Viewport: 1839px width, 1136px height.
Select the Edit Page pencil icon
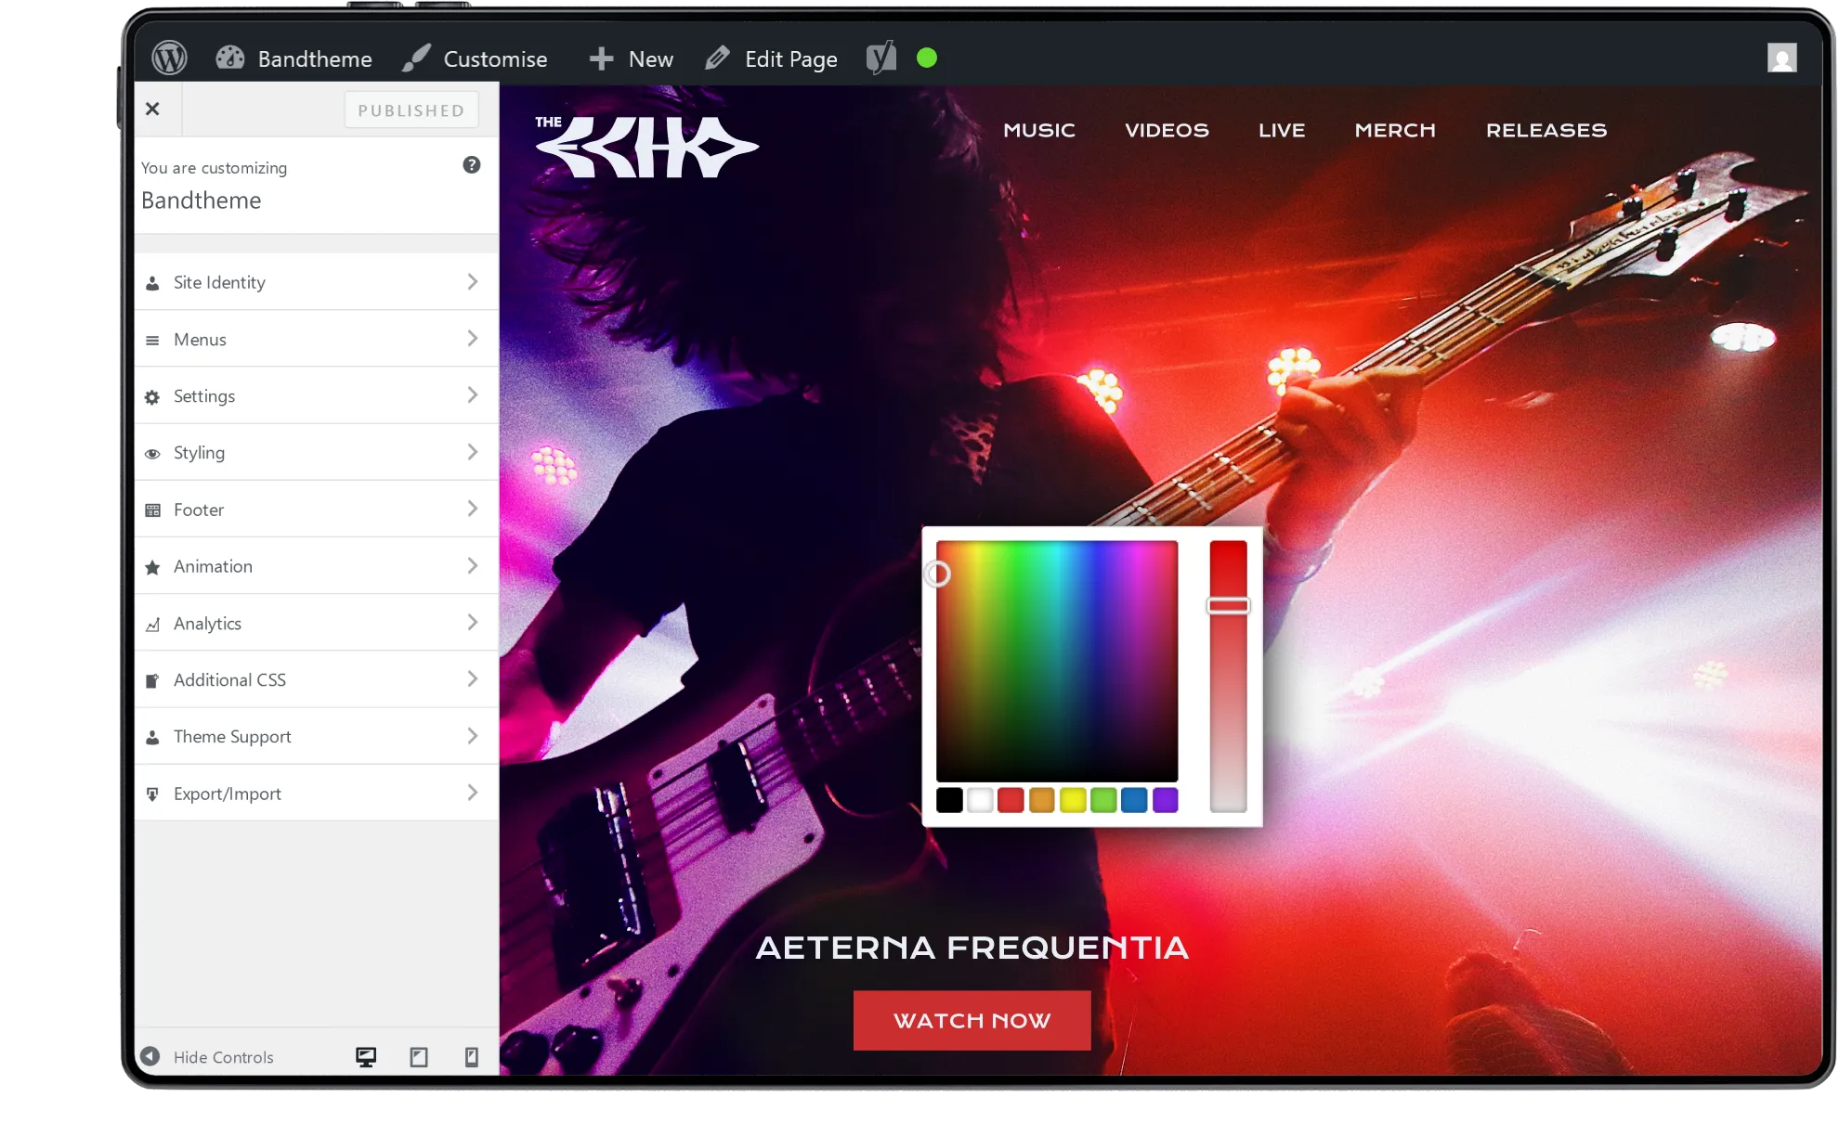point(716,58)
